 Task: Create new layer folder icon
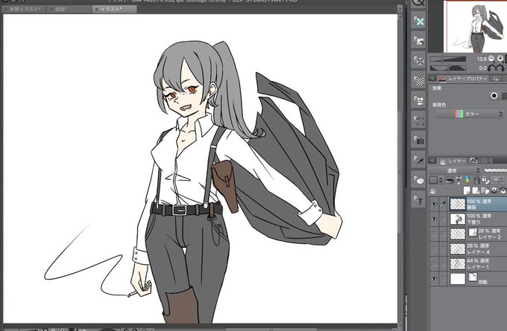click(485, 190)
